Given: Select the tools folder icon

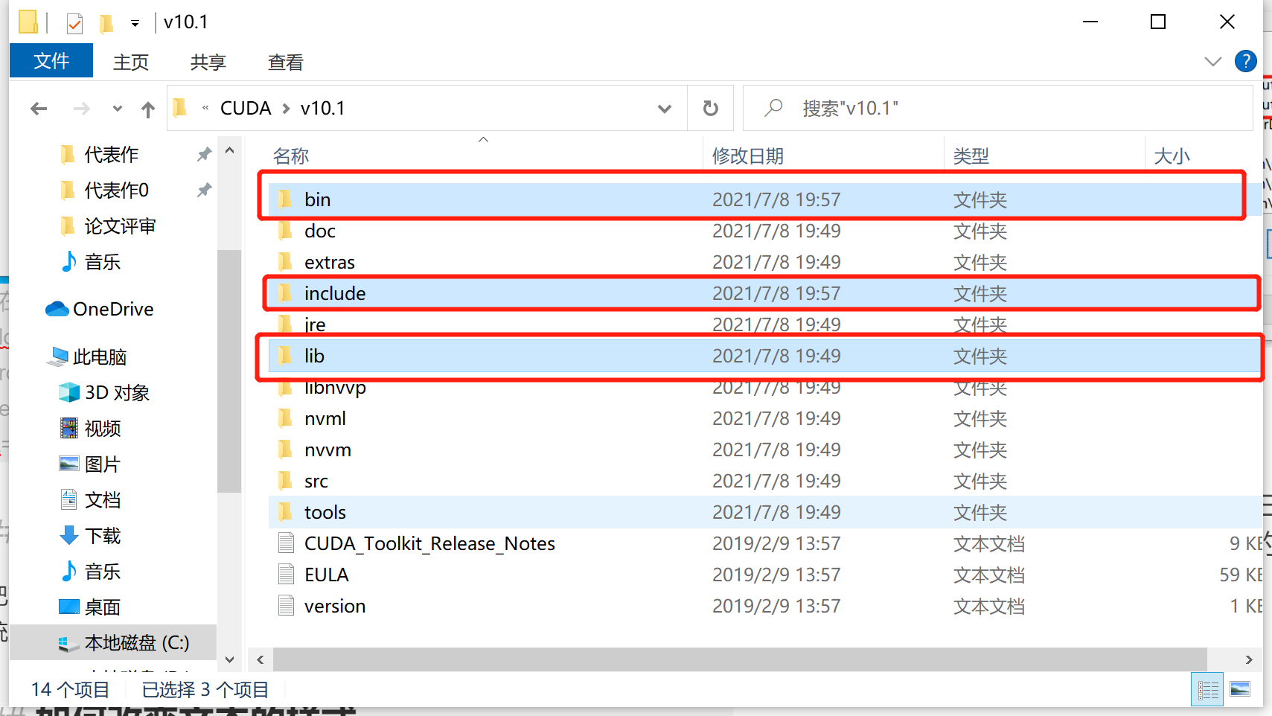Looking at the screenshot, I should coord(285,512).
